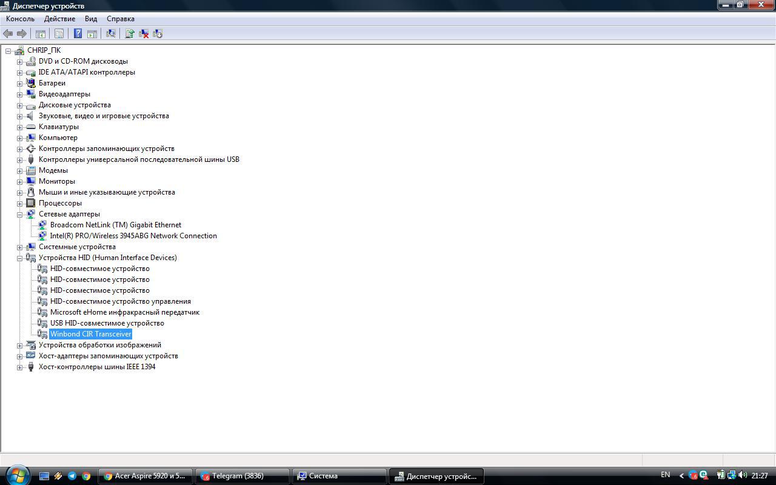
Task: Toggle the show/hide action pane toolbar icon
Action: [92, 34]
